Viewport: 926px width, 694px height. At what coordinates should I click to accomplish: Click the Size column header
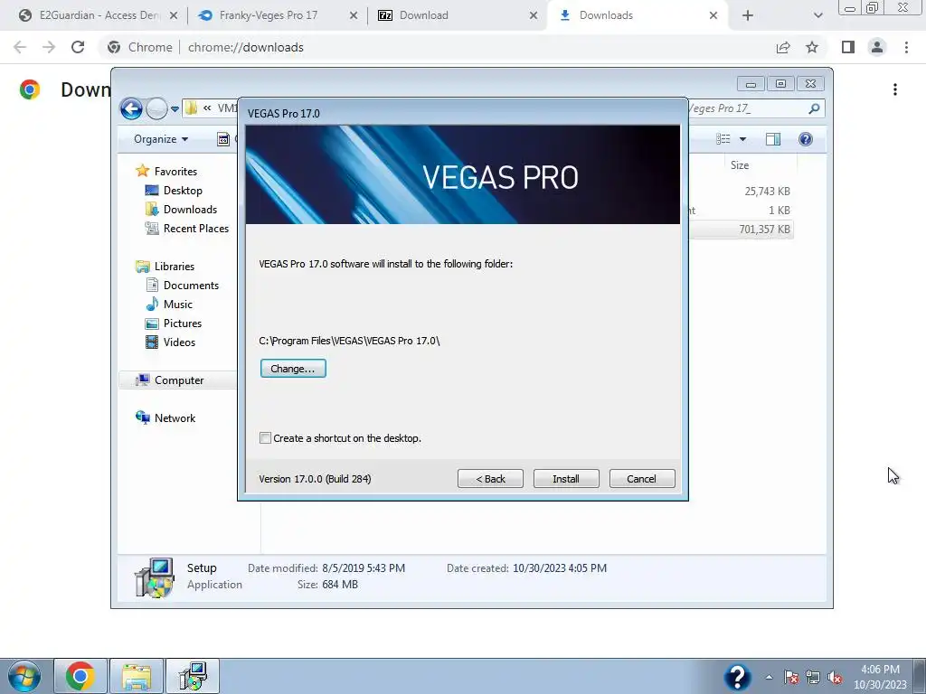(x=740, y=165)
